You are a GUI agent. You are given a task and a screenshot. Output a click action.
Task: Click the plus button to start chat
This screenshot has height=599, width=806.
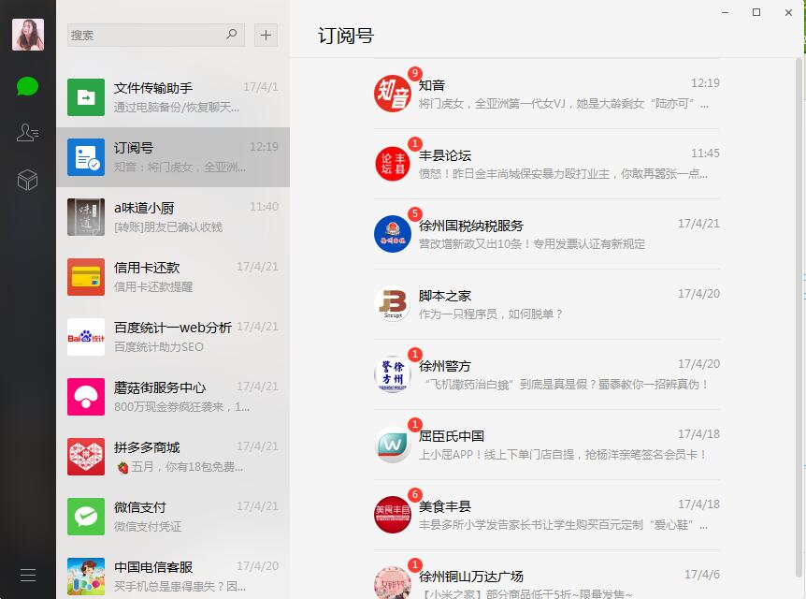[x=266, y=35]
